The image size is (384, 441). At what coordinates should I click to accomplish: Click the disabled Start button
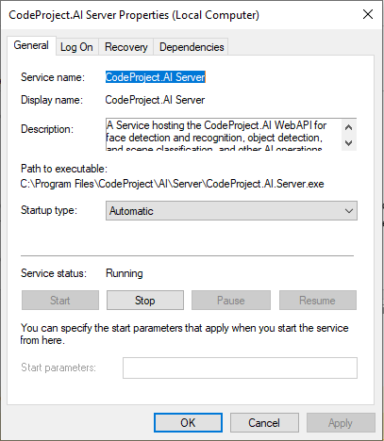click(60, 301)
